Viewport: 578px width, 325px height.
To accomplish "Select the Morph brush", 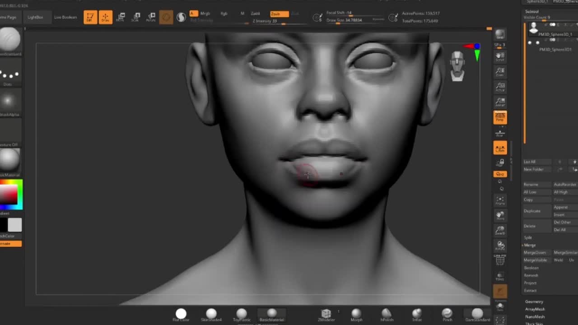I will (356, 315).
